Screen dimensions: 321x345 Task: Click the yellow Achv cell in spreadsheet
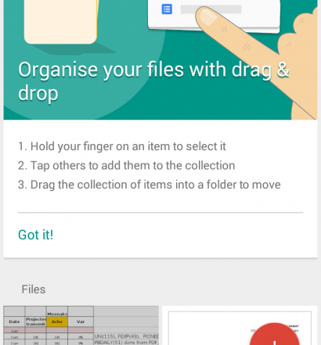pyautogui.click(x=57, y=322)
